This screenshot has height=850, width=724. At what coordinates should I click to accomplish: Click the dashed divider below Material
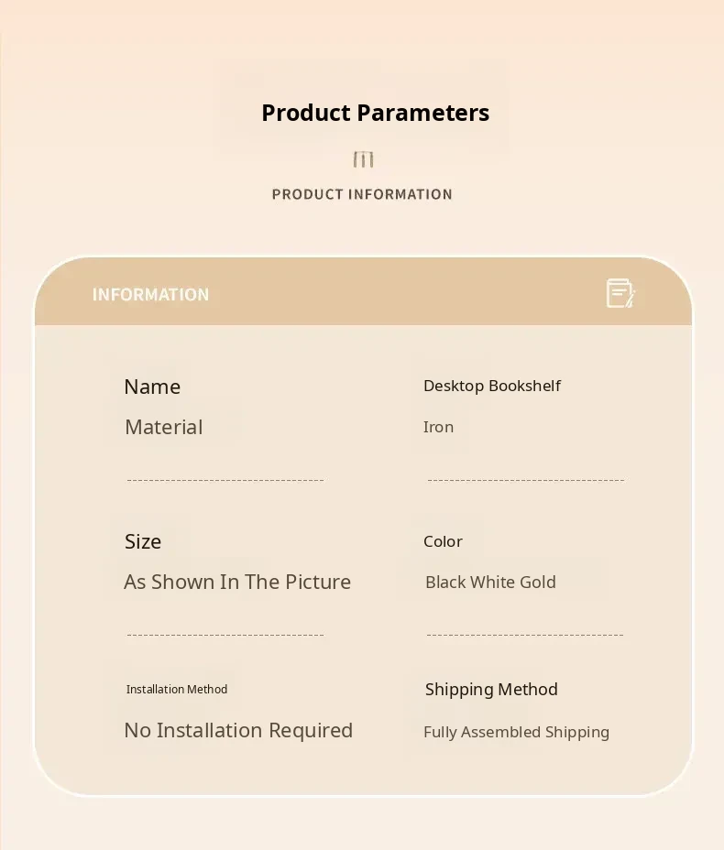(x=225, y=480)
